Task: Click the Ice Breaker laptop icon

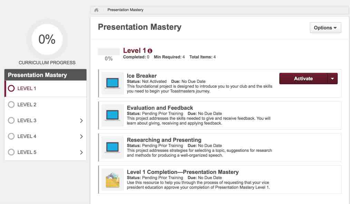Action: (113, 84)
